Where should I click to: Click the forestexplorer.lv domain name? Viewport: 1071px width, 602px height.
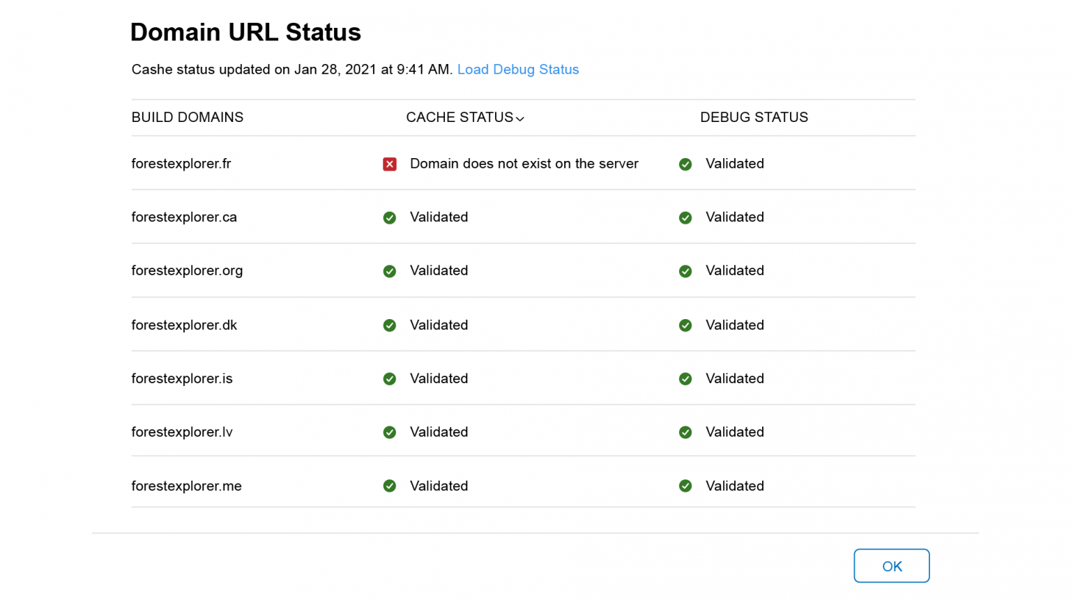click(x=182, y=432)
